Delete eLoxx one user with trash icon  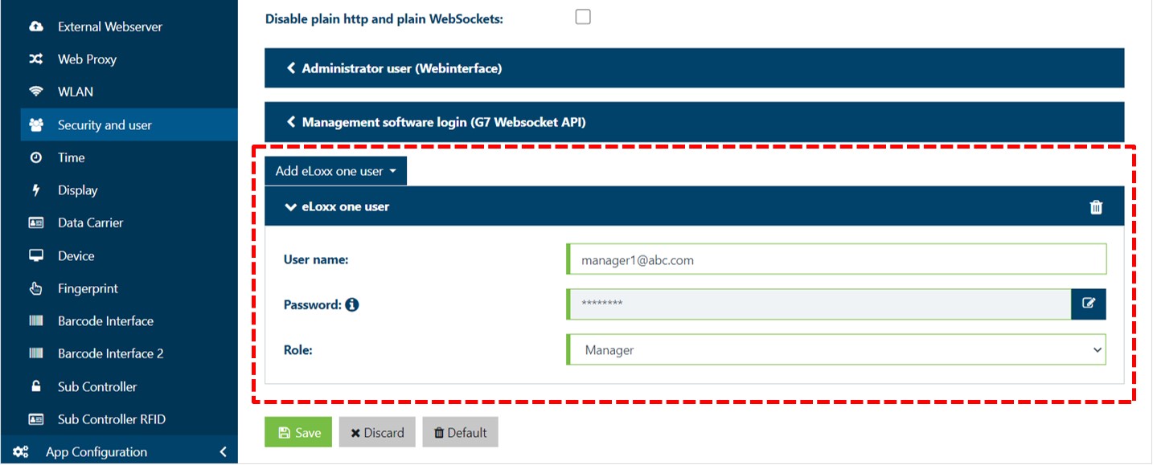(1096, 207)
